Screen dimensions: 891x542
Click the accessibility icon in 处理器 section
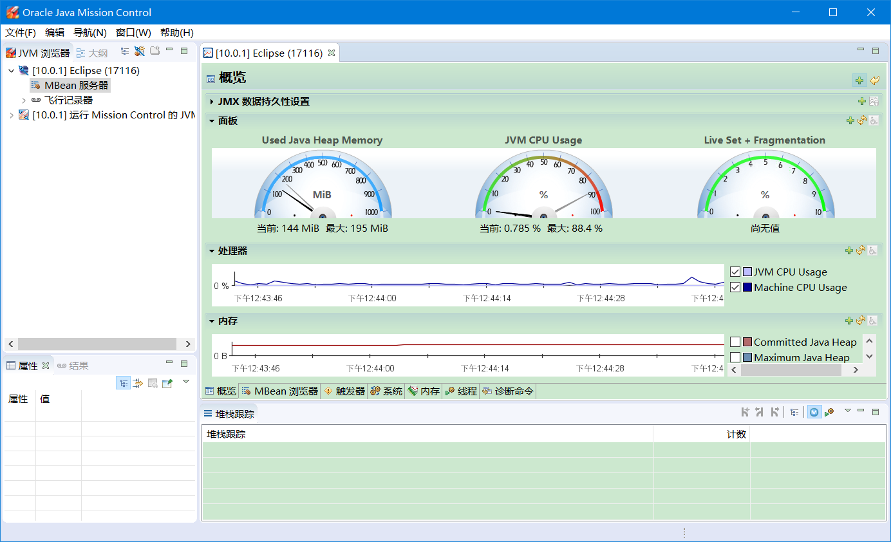pos(874,250)
